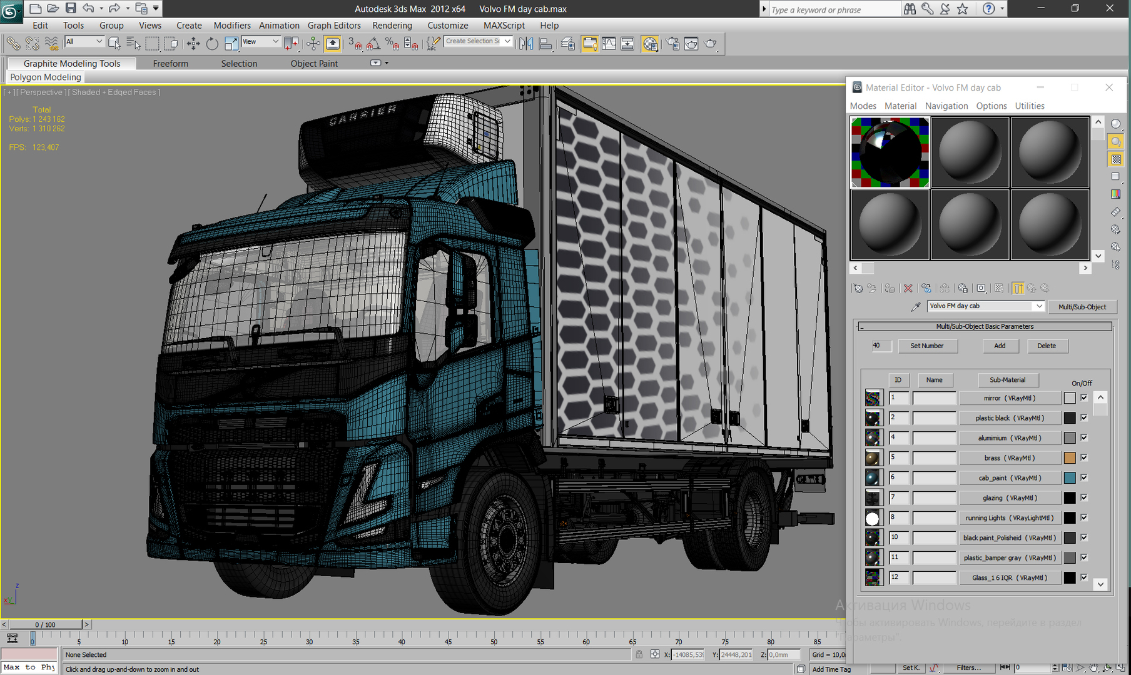Click the time slider 0 / 100
1131x675 pixels.
tap(45, 624)
